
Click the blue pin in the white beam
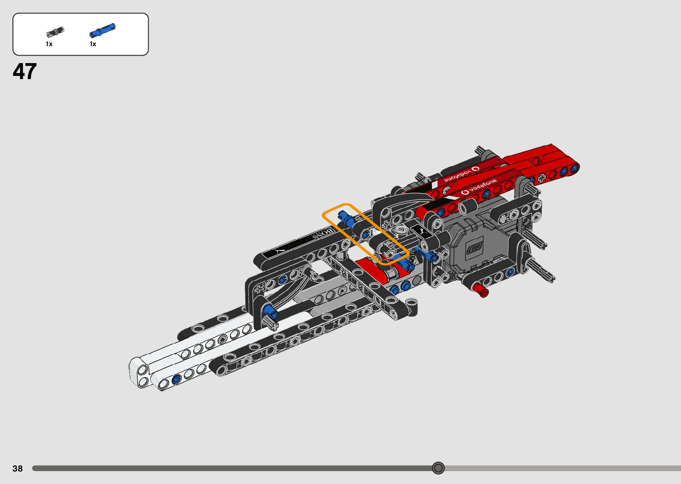pyautogui.click(x=176, y=379)
